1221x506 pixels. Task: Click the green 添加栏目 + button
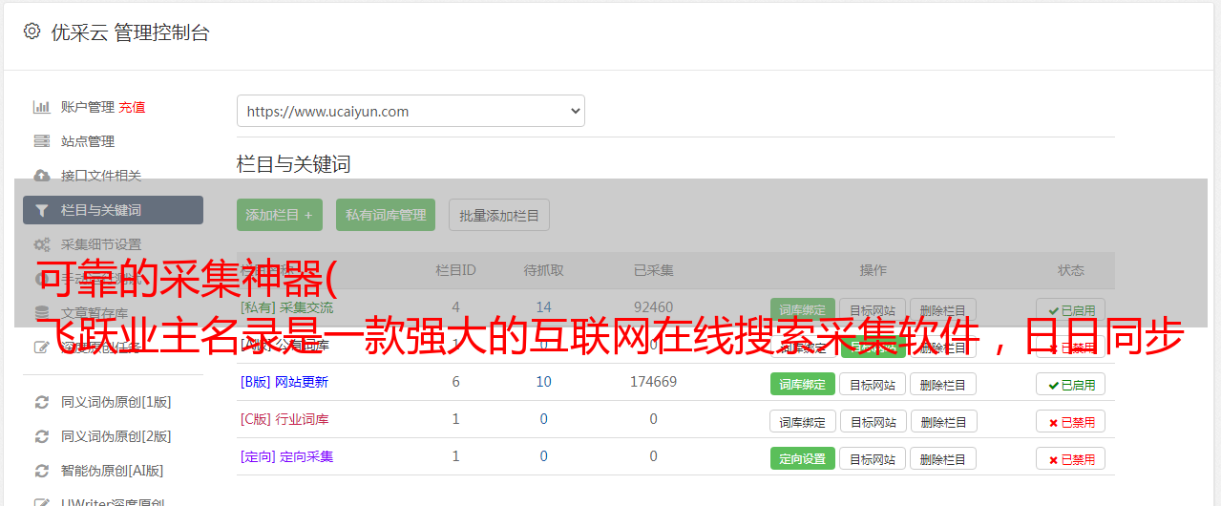[280, 215]
